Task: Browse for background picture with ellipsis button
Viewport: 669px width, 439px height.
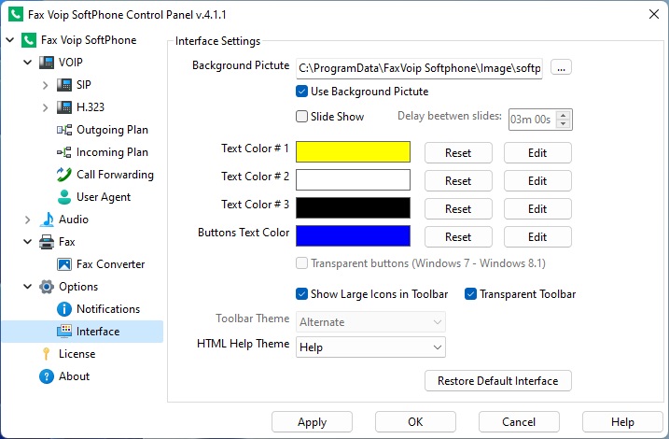Action: (561, 67)
